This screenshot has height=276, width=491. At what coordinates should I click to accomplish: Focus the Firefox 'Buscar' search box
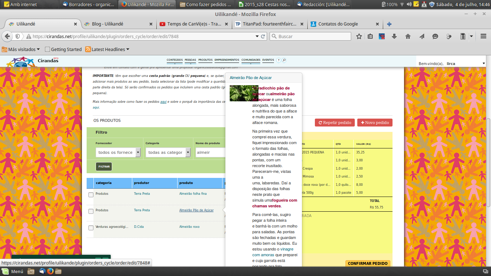(x=310, y=36)
